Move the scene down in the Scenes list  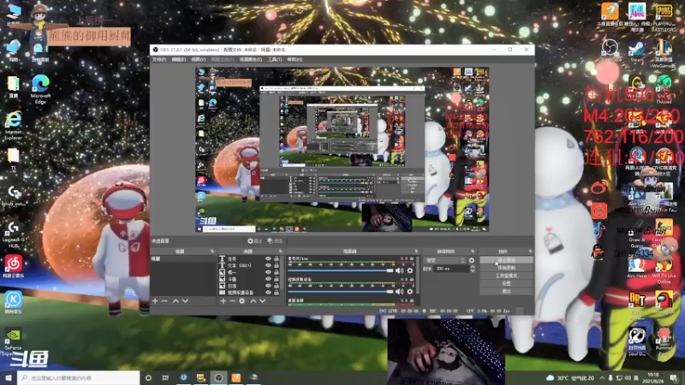click(x=185, y=301)
